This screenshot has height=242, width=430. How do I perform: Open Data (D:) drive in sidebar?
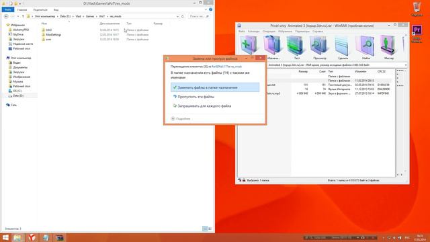click(x=18, y=95)
